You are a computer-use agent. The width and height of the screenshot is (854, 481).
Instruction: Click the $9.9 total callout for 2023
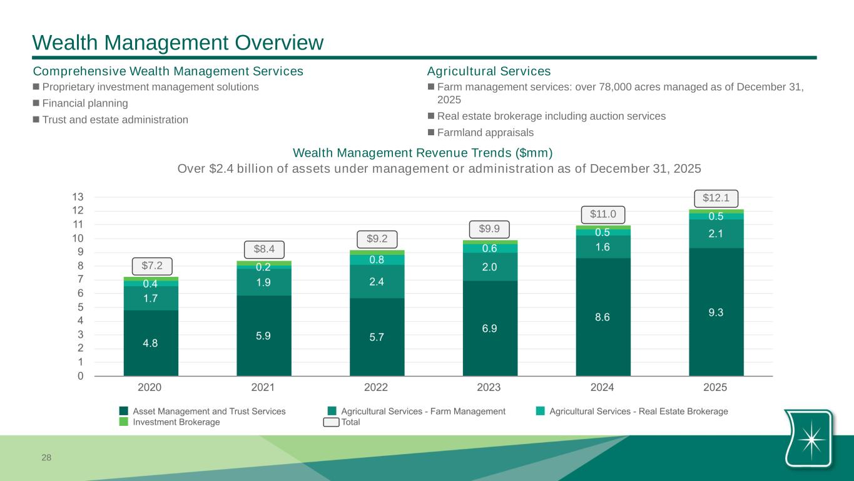[489, 229]
